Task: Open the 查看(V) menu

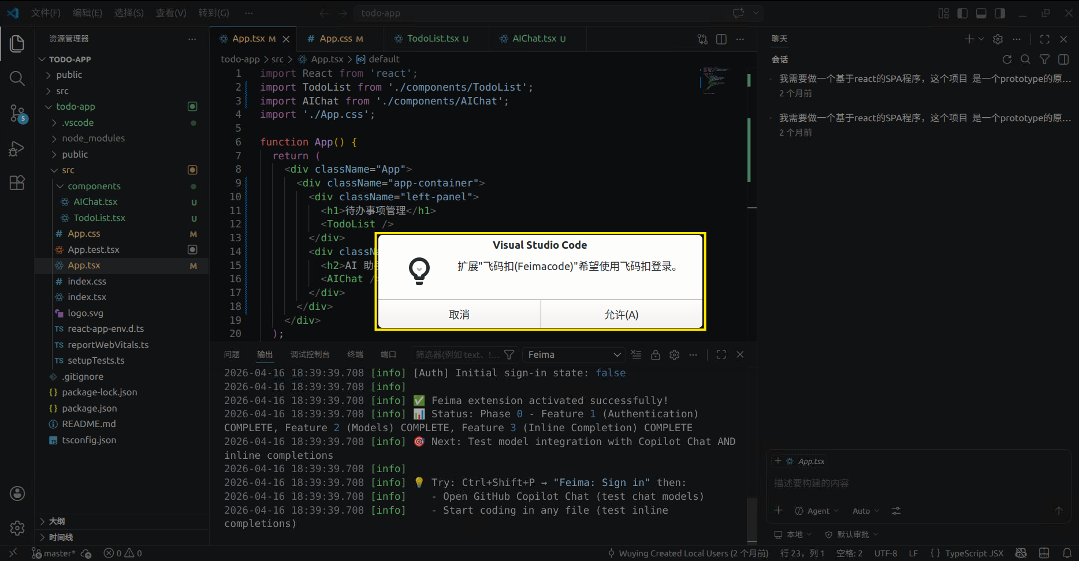Action: pyautogui.click(x=171, y=13)
